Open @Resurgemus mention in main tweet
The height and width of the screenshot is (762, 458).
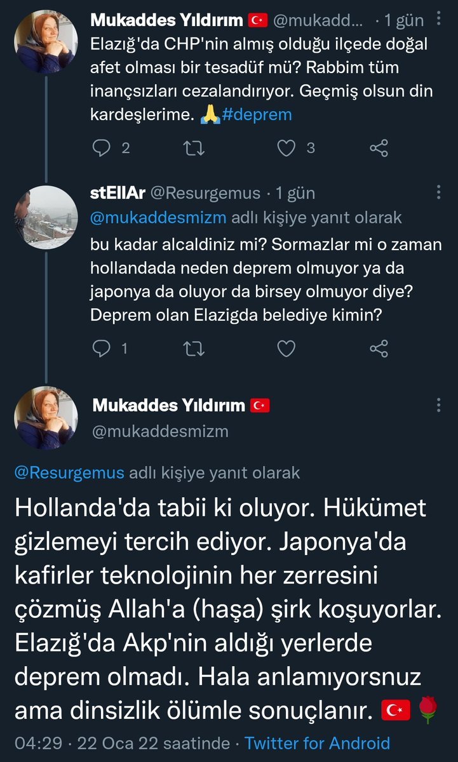point(70,473)
